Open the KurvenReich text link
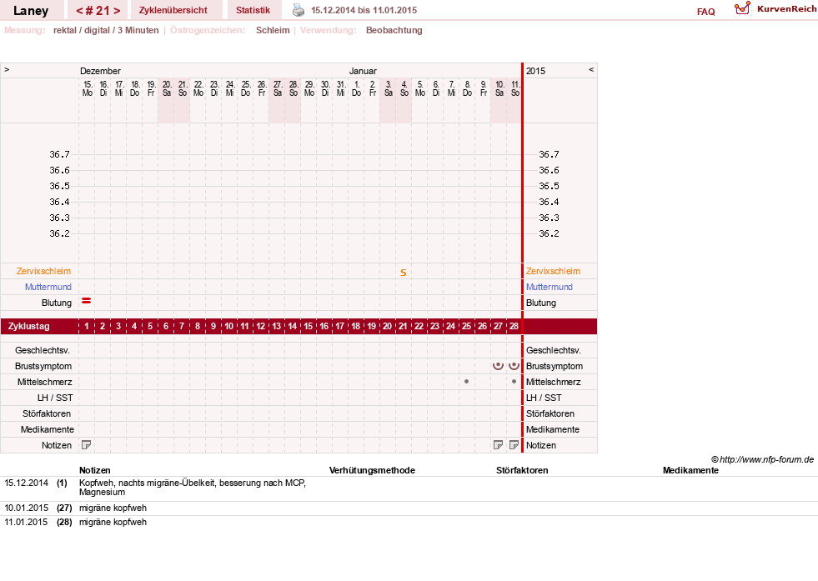This screenshot has width=818, height=581. point(786,9)
